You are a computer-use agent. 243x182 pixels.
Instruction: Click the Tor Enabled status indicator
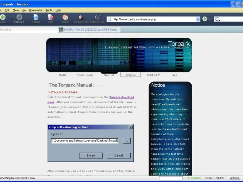(x=193, y=178)
